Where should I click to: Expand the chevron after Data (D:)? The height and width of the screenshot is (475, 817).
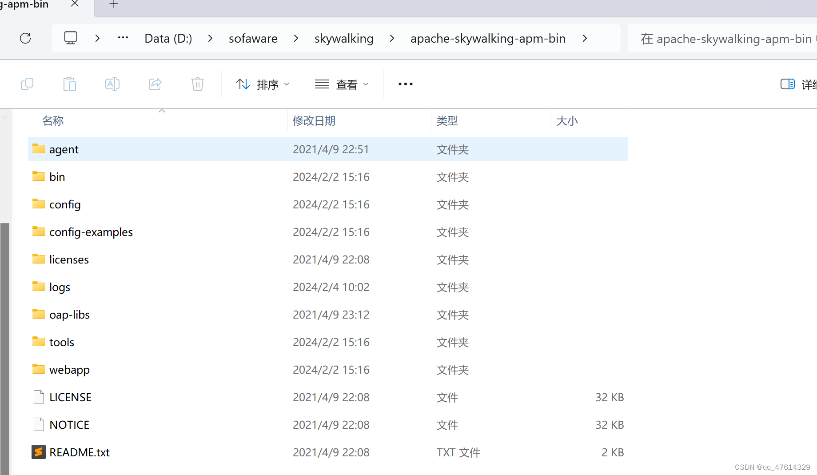tap(211, 38)
